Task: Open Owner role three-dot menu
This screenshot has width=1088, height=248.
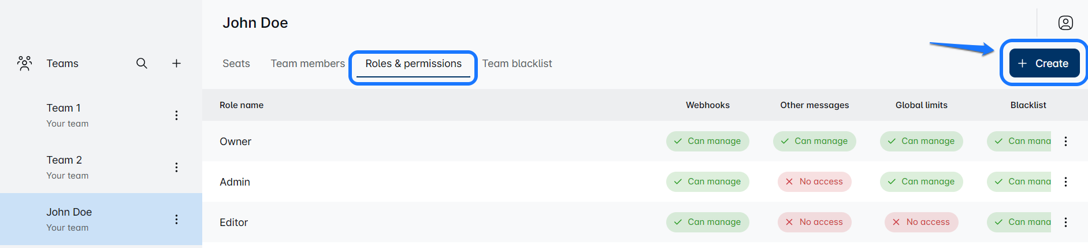Action: 1065,141
